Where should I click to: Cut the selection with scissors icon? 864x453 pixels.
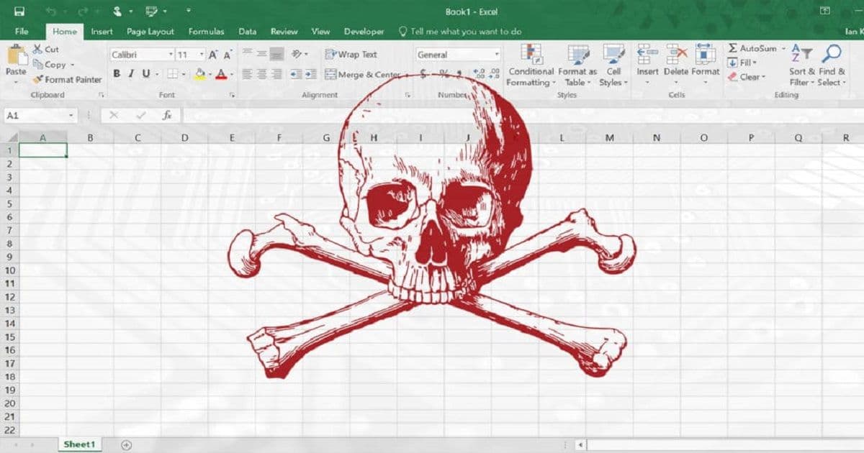click(x=39, y=50)
